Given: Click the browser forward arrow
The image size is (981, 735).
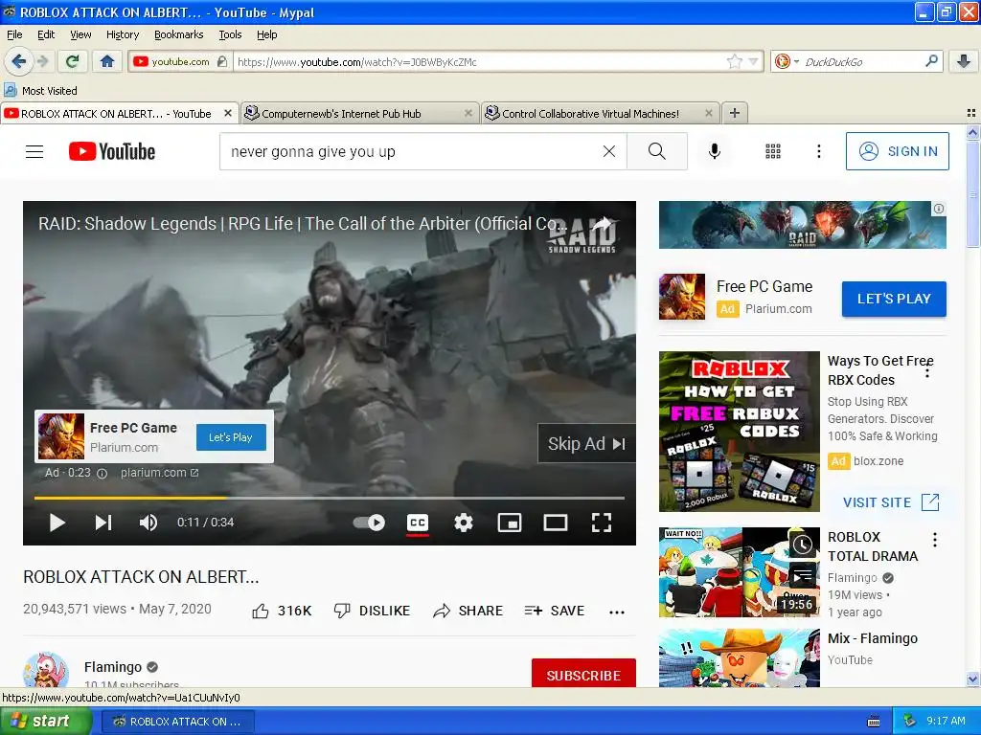Looking at the screenshot, I should [x=42, y=61].
